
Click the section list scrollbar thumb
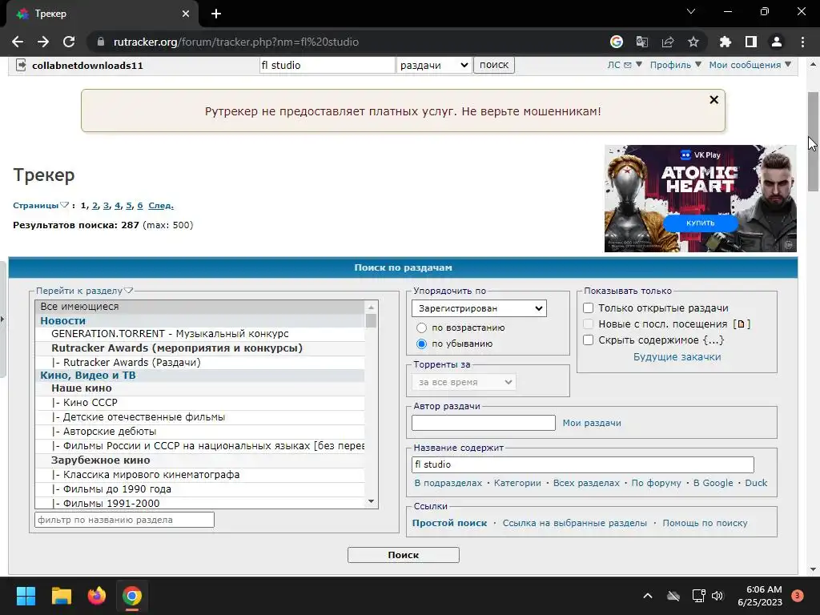tap(372, 320)
